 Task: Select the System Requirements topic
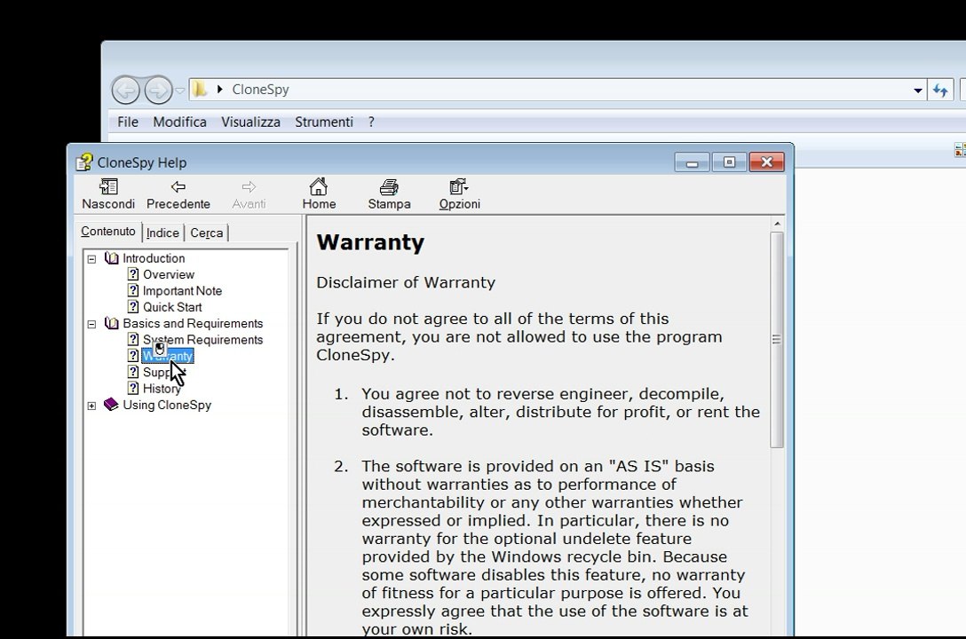coord(202,340)
